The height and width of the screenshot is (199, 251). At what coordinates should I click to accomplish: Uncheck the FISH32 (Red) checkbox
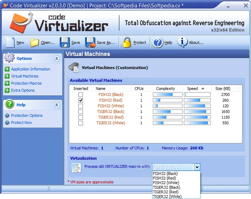80,100
